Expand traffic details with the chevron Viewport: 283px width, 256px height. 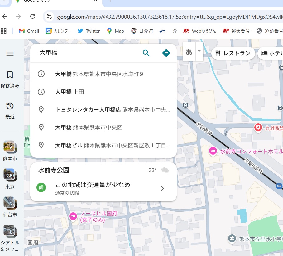[x=162, y=188]
